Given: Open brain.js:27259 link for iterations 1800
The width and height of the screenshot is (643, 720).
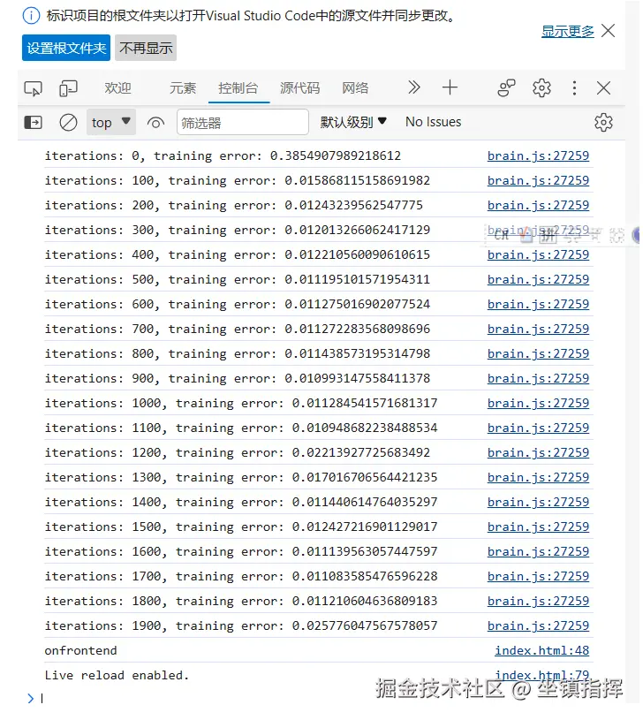Looking at the screenshot, I should coord(538,602).
